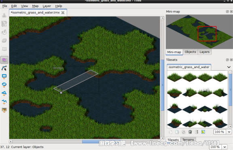Open the Layer menu
Image resolution: width=233 pixels, height=150 pixels.
point(47,6)
